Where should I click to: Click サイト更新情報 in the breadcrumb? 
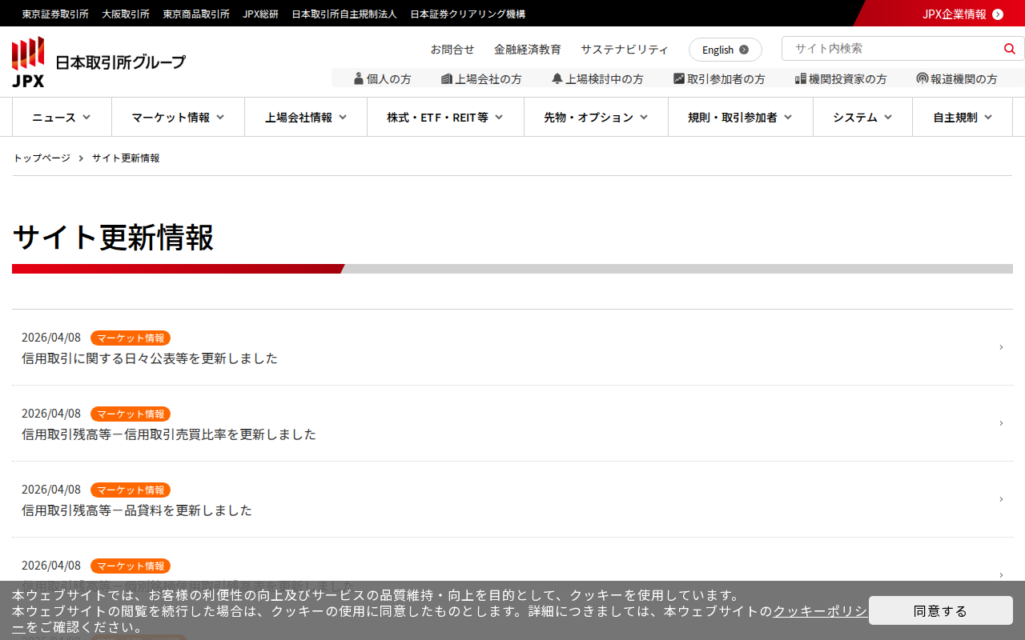[126, 158]
